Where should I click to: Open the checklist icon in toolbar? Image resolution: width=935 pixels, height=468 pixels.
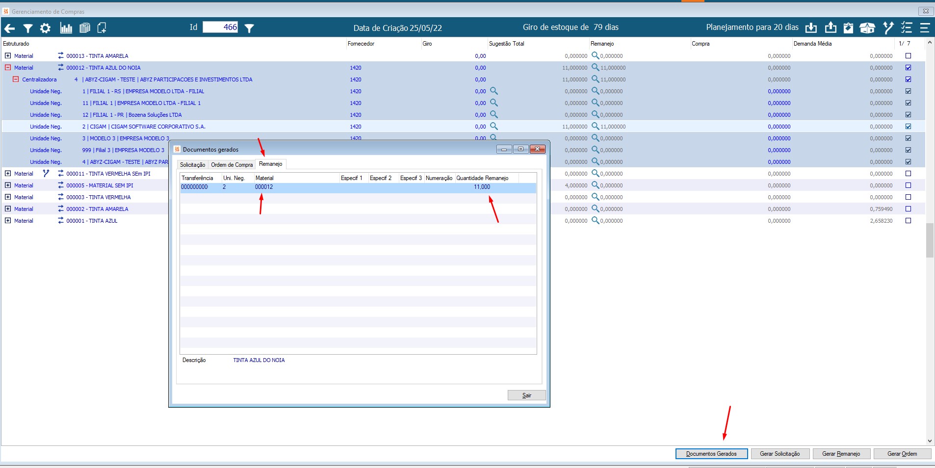[x=907, y=28]
